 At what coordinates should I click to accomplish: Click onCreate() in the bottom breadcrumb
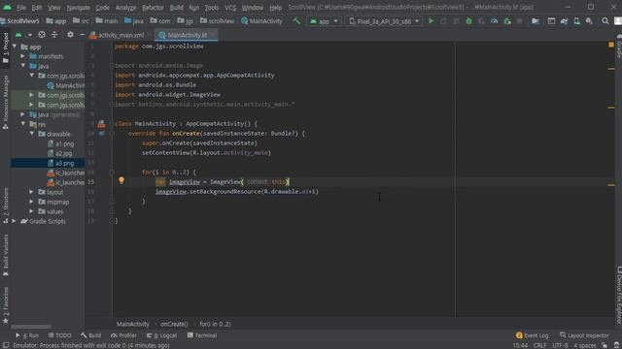(174, 324)
